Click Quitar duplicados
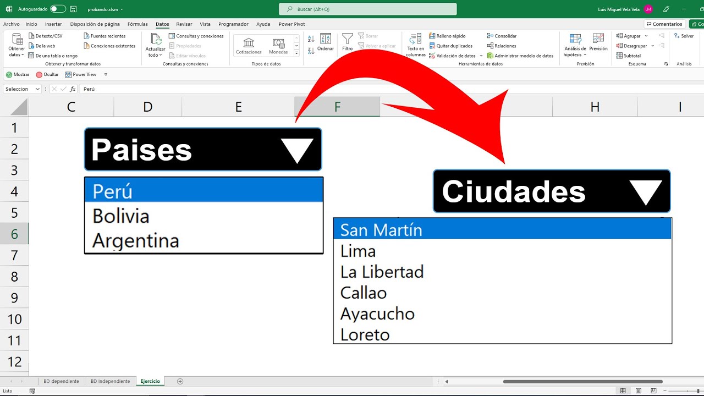Image resolution: width=704 pixels, height=396 pixels. click(x=450, y=46)
